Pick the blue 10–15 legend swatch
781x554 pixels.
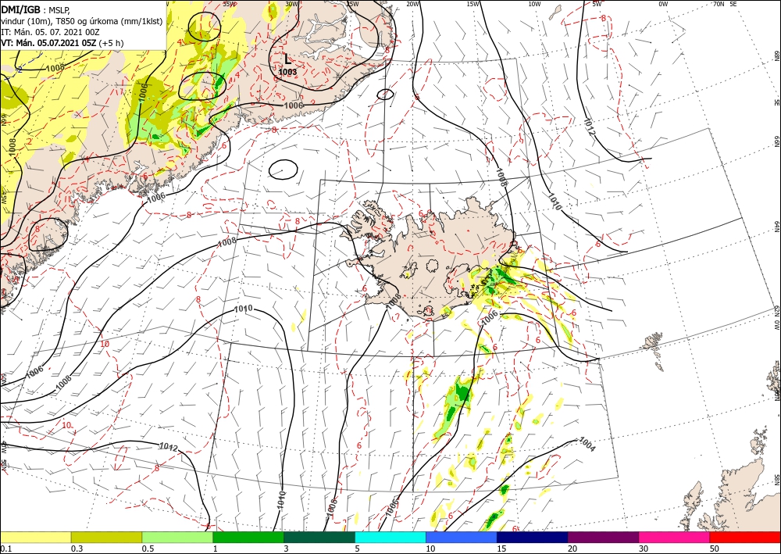tap(462, 537)
